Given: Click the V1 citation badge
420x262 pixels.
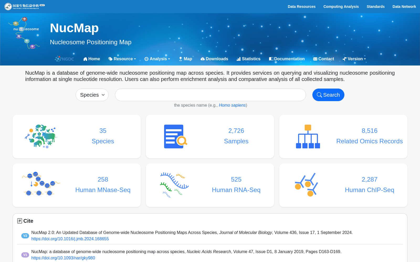Looking at the screenshot, I should [25, 255].
